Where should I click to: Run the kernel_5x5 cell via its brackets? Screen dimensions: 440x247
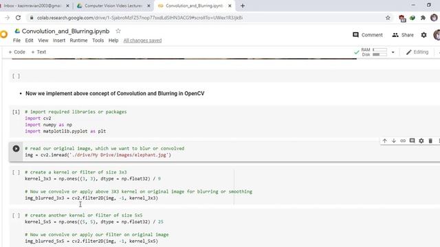(16, 215)
